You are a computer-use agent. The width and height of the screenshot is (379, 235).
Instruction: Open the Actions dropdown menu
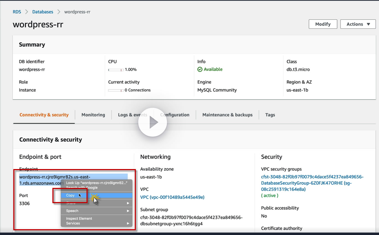click(x=358, y=24)
